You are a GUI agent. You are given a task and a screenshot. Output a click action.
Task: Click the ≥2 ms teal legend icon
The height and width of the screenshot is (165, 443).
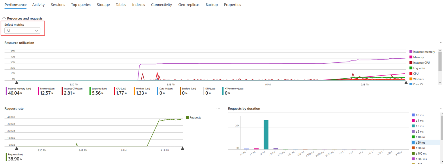pyautogui.click(x=413, y=126)
